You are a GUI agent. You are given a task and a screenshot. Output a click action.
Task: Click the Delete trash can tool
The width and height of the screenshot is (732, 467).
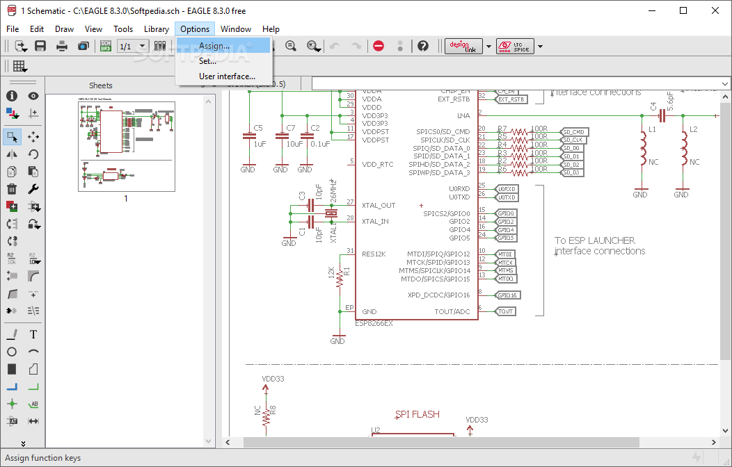(12, 188)
